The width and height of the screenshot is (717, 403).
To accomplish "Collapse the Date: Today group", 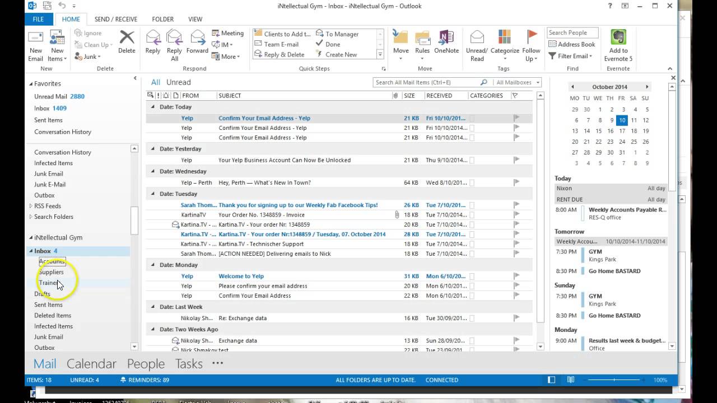I will tap(152, 107).
